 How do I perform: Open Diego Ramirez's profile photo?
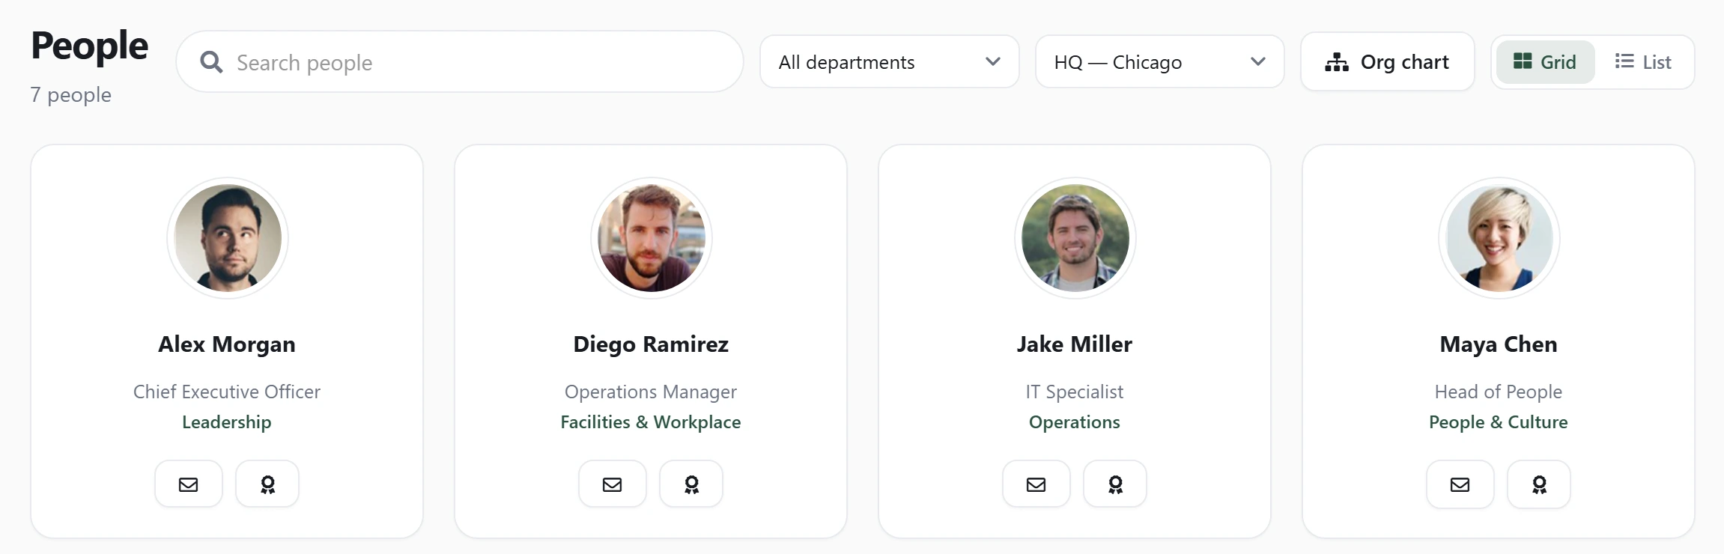pos(652,238)
